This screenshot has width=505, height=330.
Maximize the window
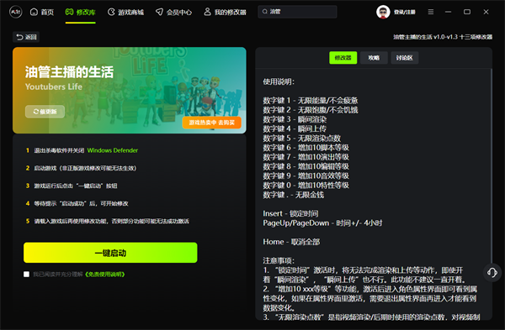point(467,12)
